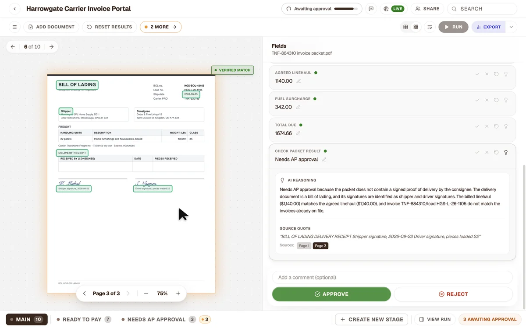Collapse AI reasoning for Check Packet Result
Viewport: 526px width, 328px height.
coord(506,153)
